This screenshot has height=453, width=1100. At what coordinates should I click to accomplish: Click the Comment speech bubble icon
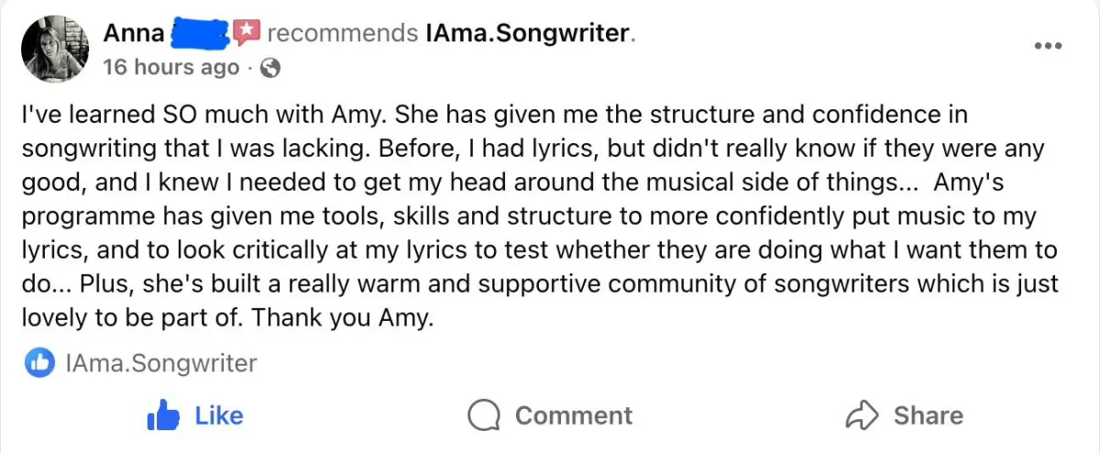(x=482, y=415)
